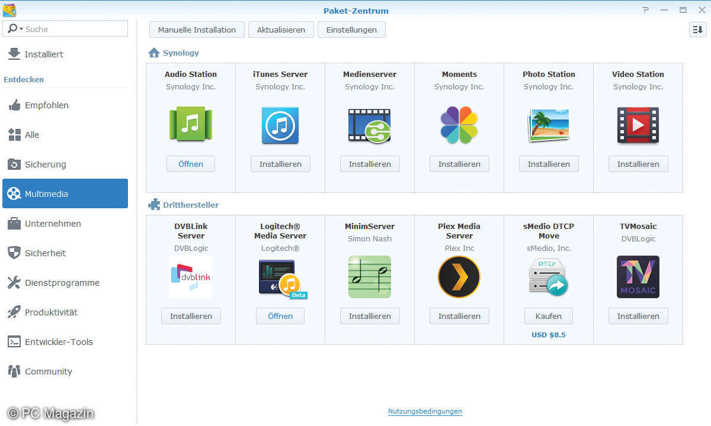Click the Paket-Zentrum package icon in the title bar

point(9,11)
